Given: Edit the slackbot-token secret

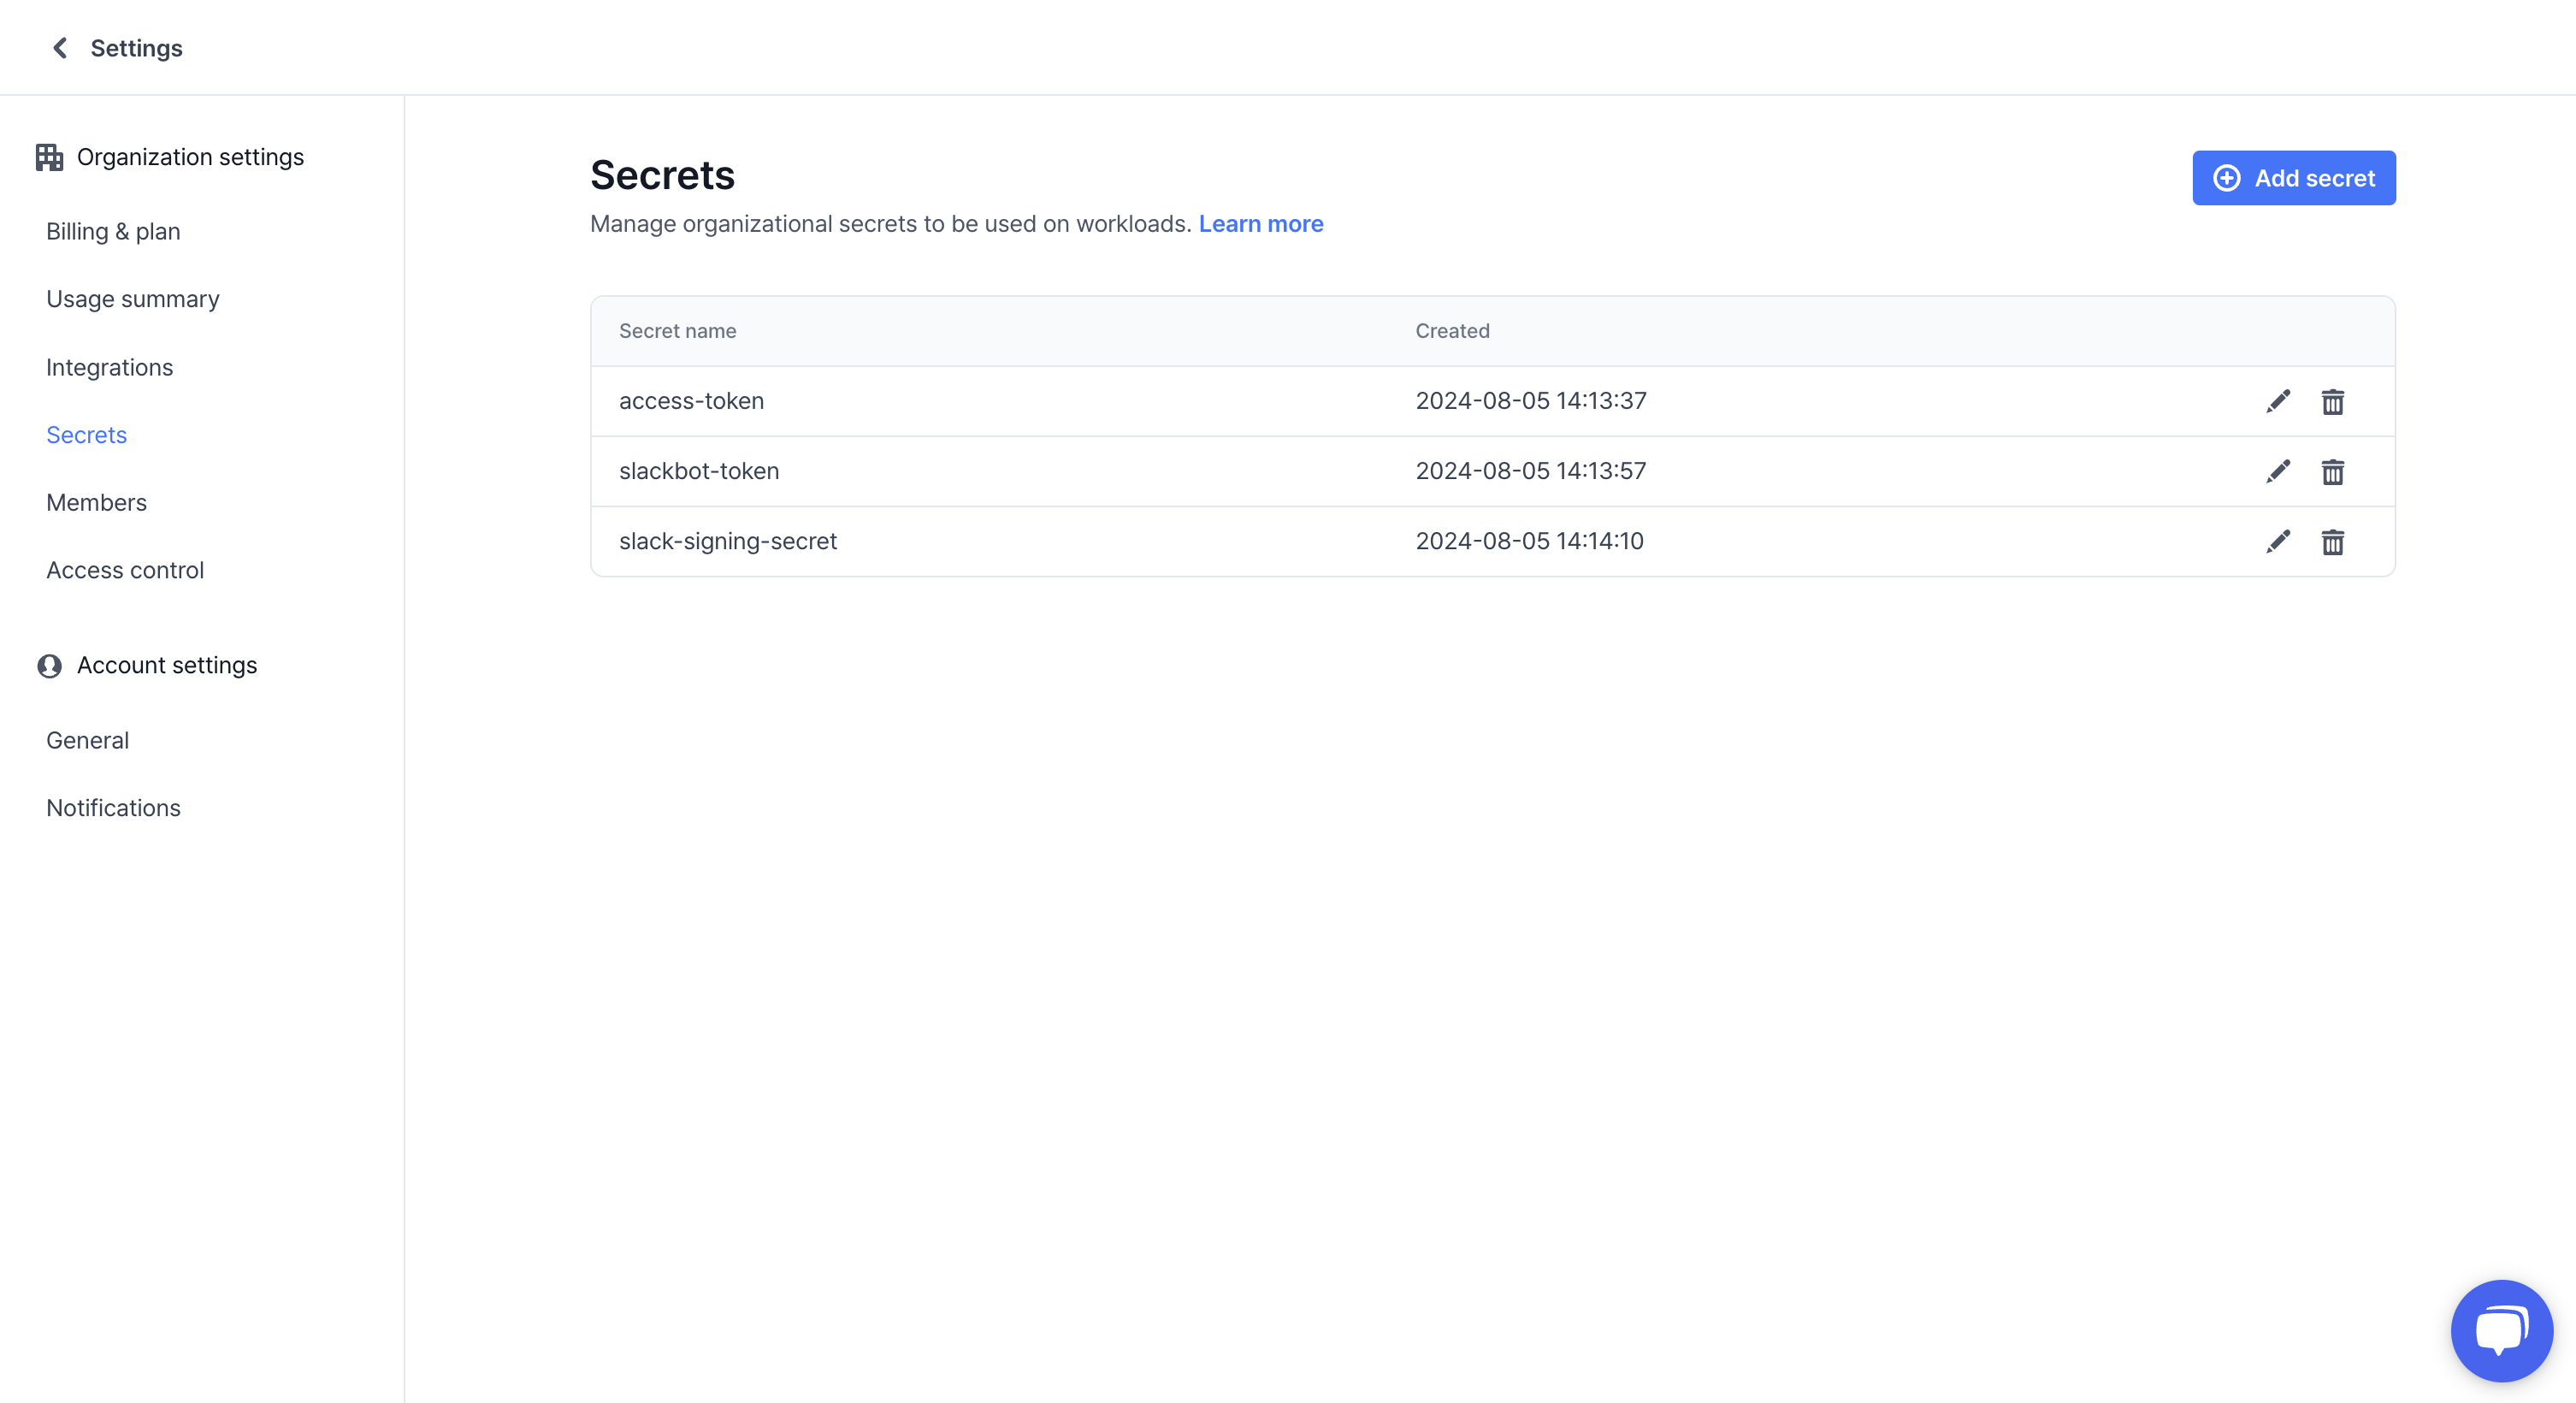Looking at the screenshot, I should click(2278, 471).
